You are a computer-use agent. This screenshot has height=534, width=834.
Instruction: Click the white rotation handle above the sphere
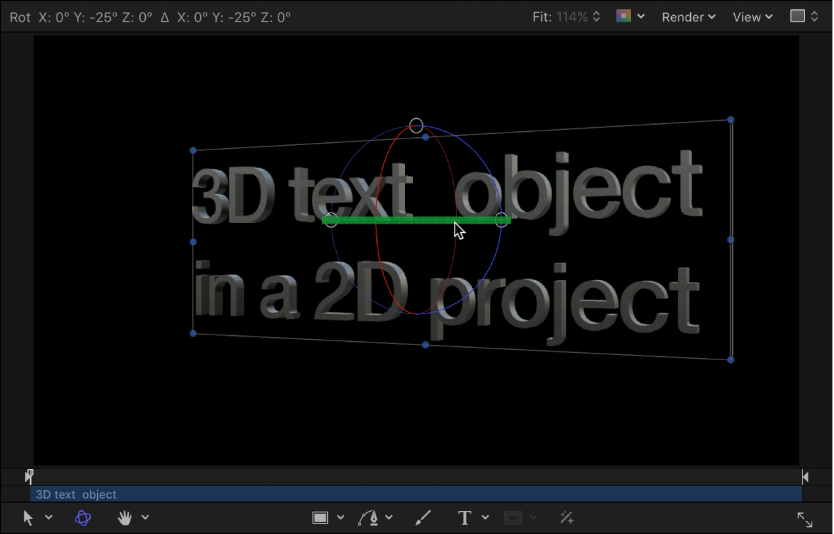point(416,125)
